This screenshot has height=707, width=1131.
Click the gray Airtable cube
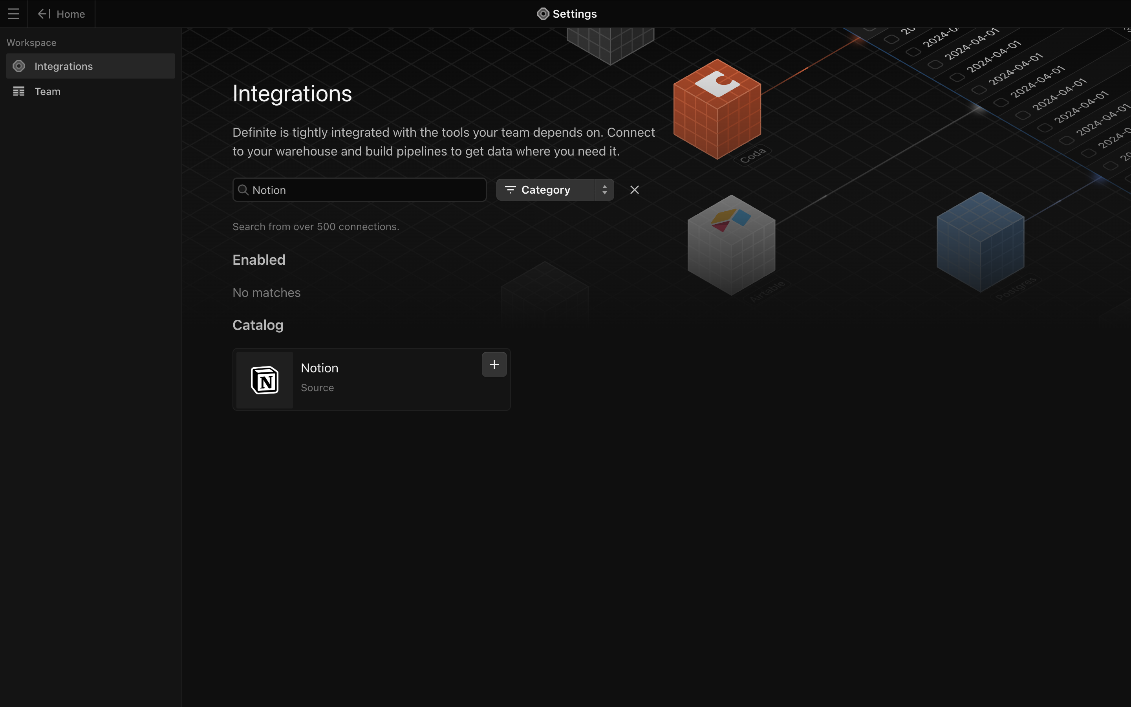click(x=731, y=245)
